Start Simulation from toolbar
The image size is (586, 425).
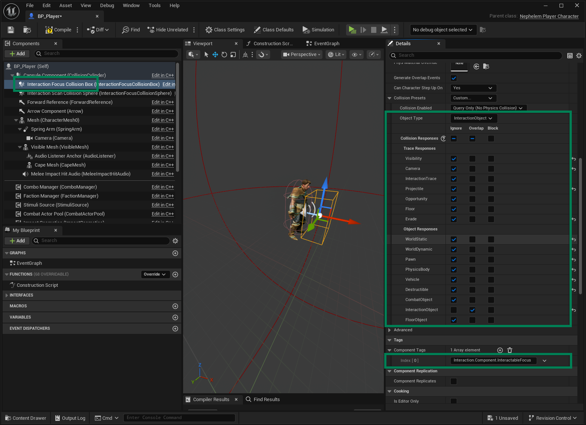click(318, 30)
